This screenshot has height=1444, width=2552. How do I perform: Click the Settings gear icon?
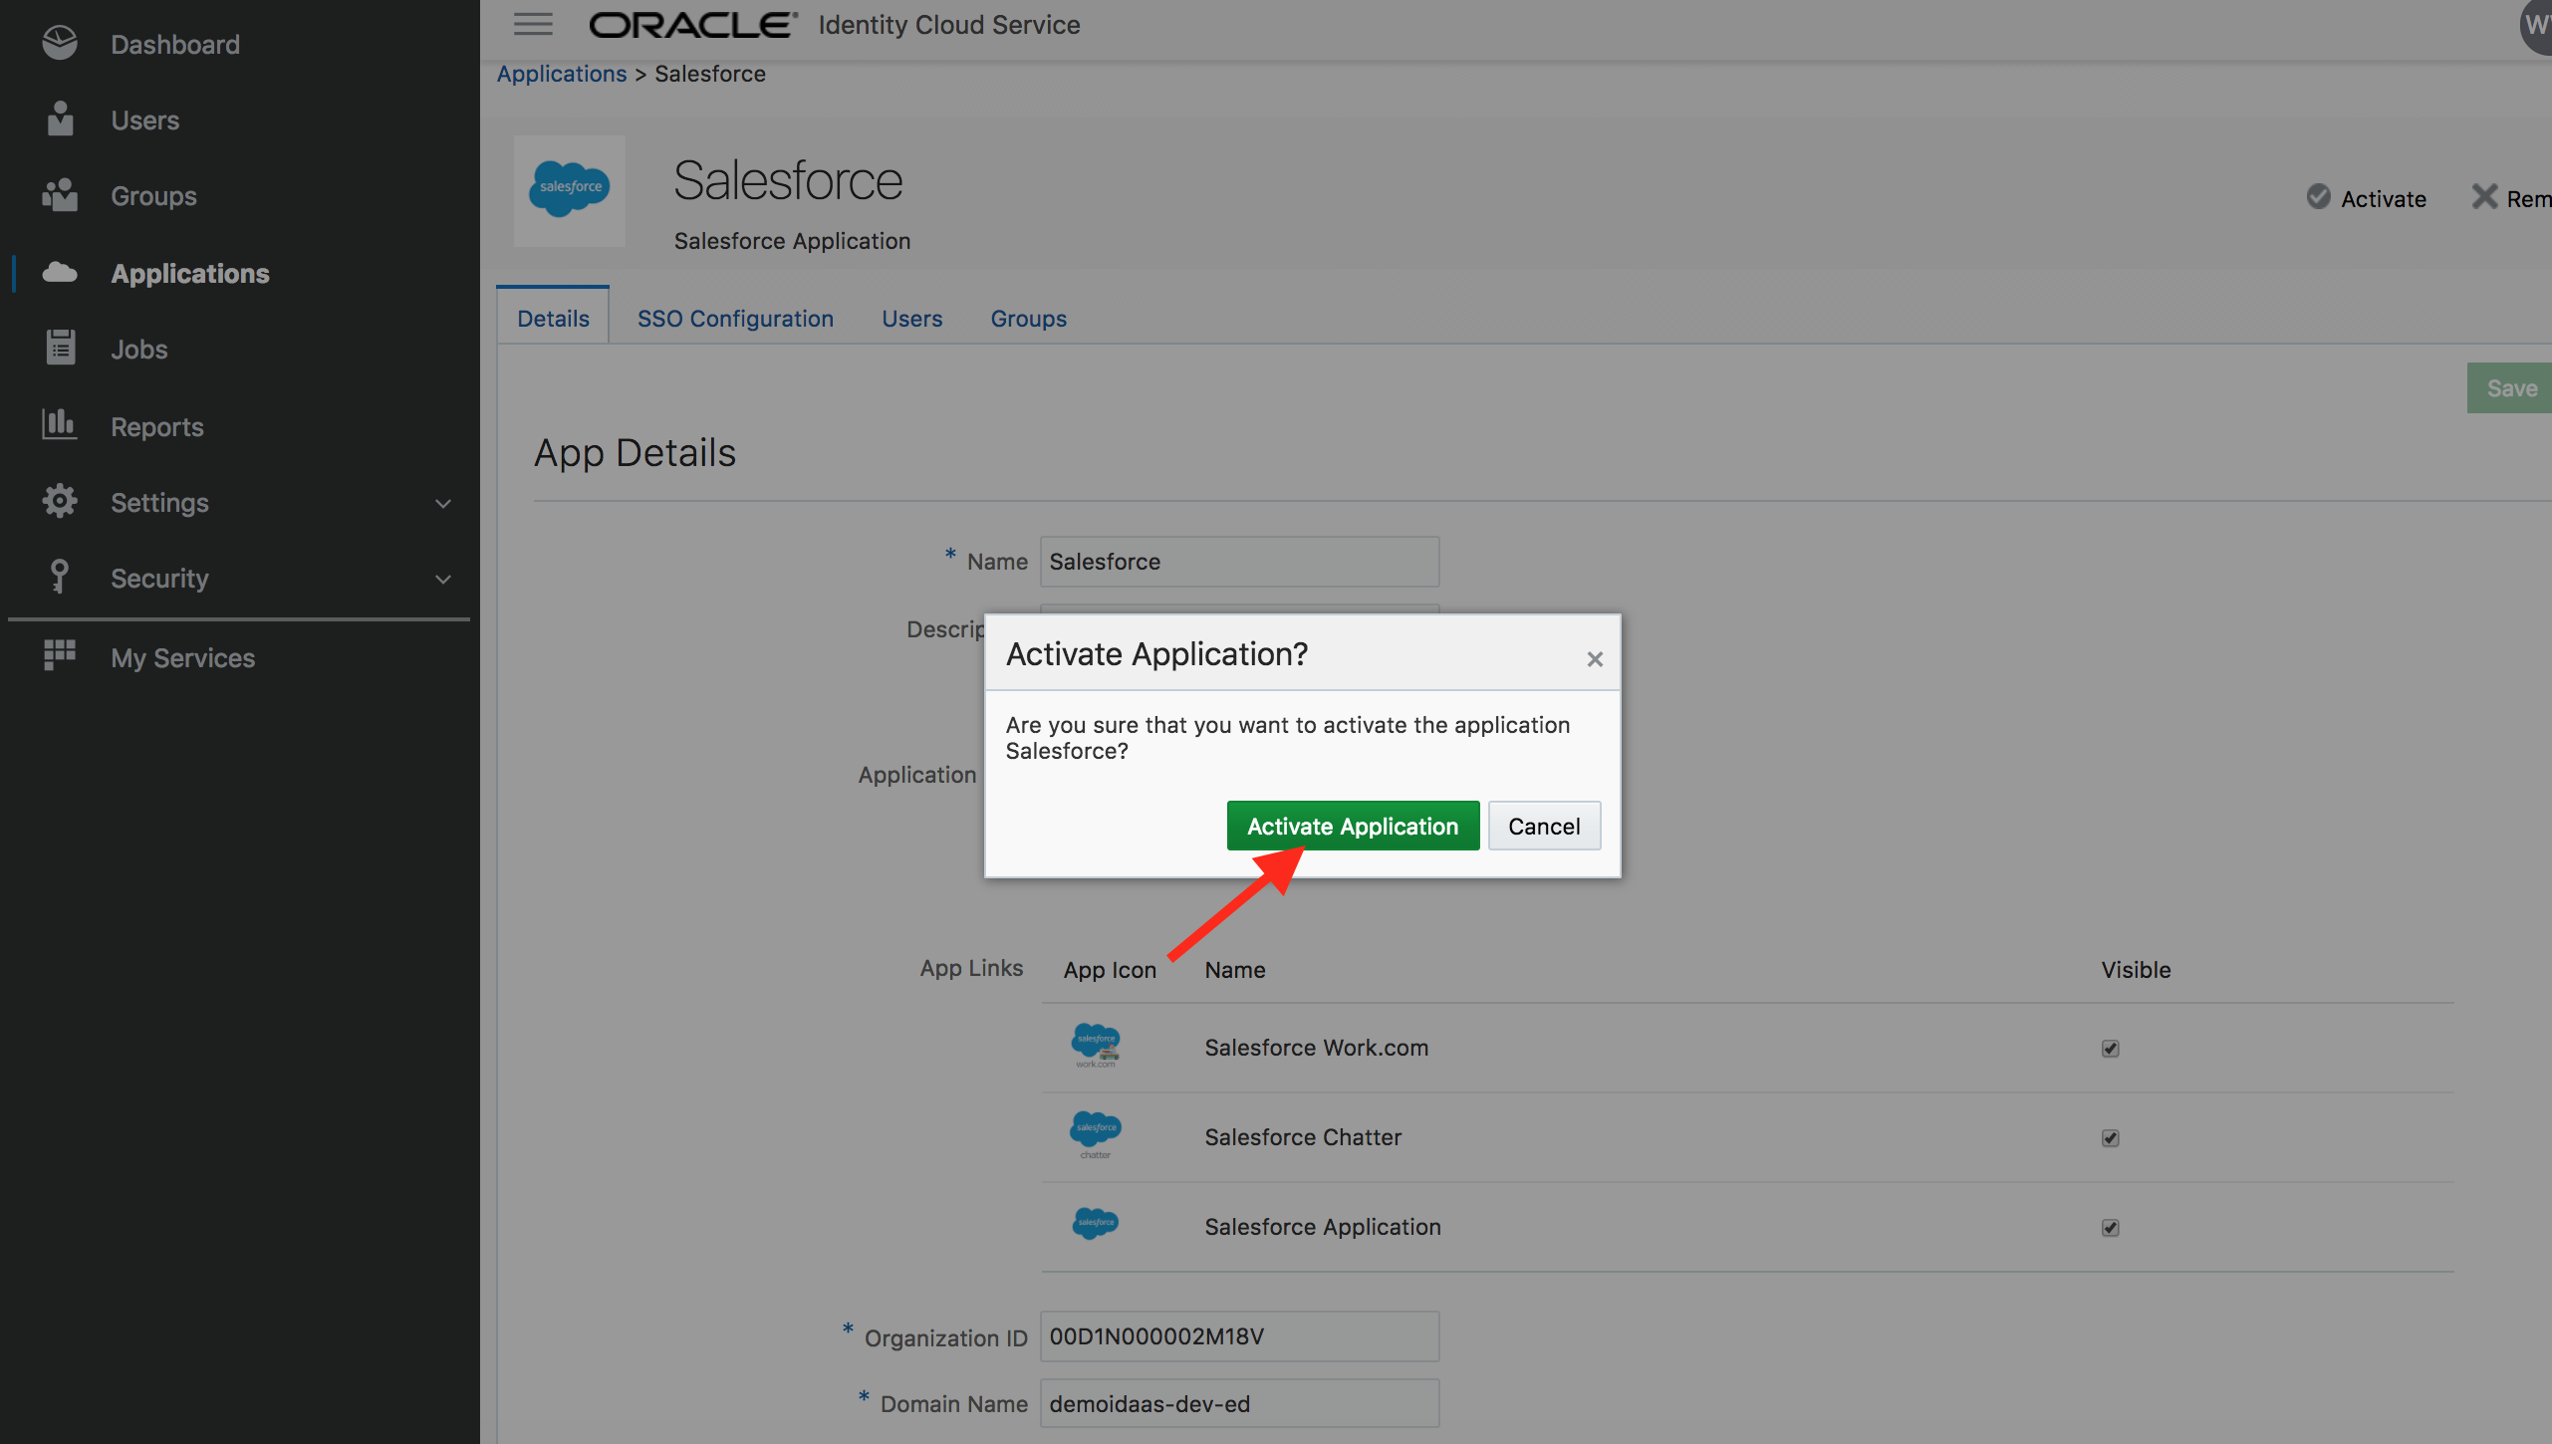pos(60,501)
